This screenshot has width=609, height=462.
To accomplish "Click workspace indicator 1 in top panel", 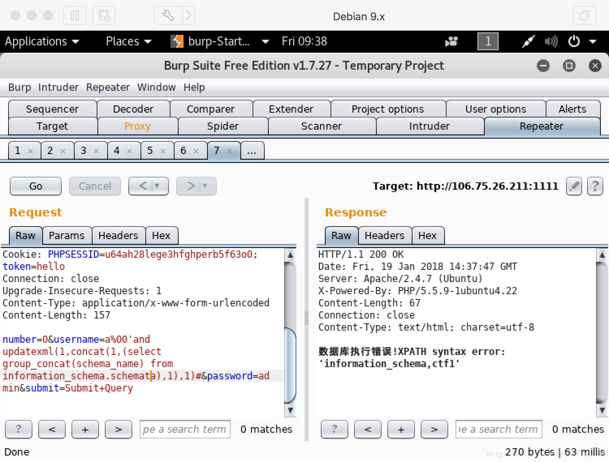I will tap(488, 41).
